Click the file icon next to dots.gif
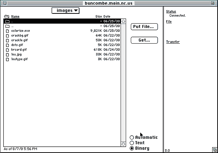 pos(7,45)
